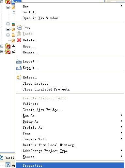The height and width of the screenshot is (168, 125).
Task: Expand the third Flex project in tree
Action: 2,52
